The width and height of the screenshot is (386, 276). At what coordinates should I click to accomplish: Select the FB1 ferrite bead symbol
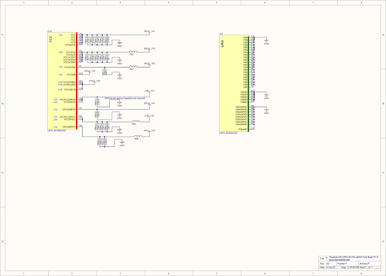coord(136,121)
